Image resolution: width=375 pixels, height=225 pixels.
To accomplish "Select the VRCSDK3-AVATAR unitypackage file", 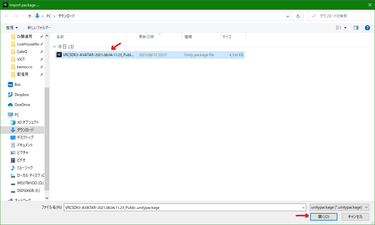I will pyautogui.click(x=98, y=55).
